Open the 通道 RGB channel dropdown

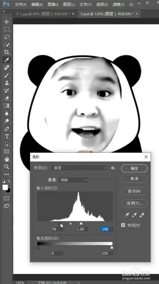click(73, 180)
